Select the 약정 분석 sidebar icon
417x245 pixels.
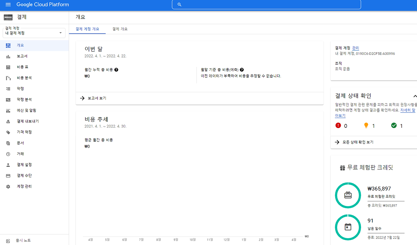pos(8,99)
